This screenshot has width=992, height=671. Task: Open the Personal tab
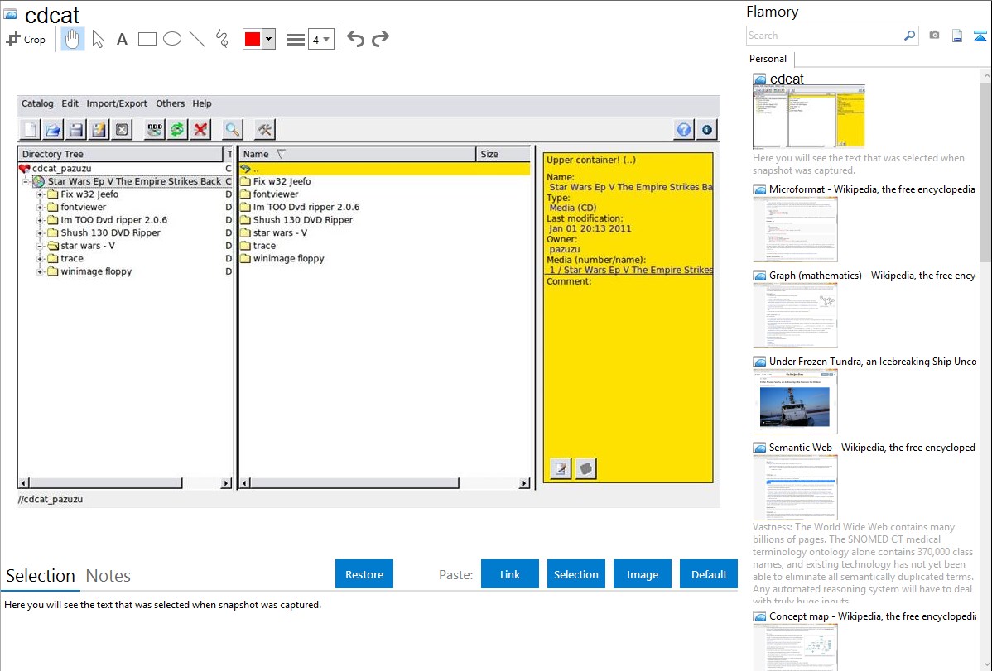[768, 59]
